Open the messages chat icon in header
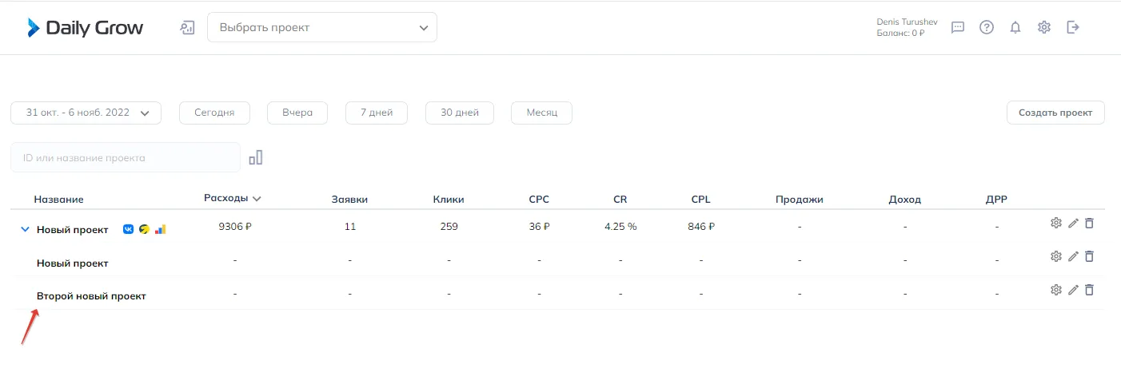Image resolution: width=1121 pixels, height=380 pixels. point(958,28)
